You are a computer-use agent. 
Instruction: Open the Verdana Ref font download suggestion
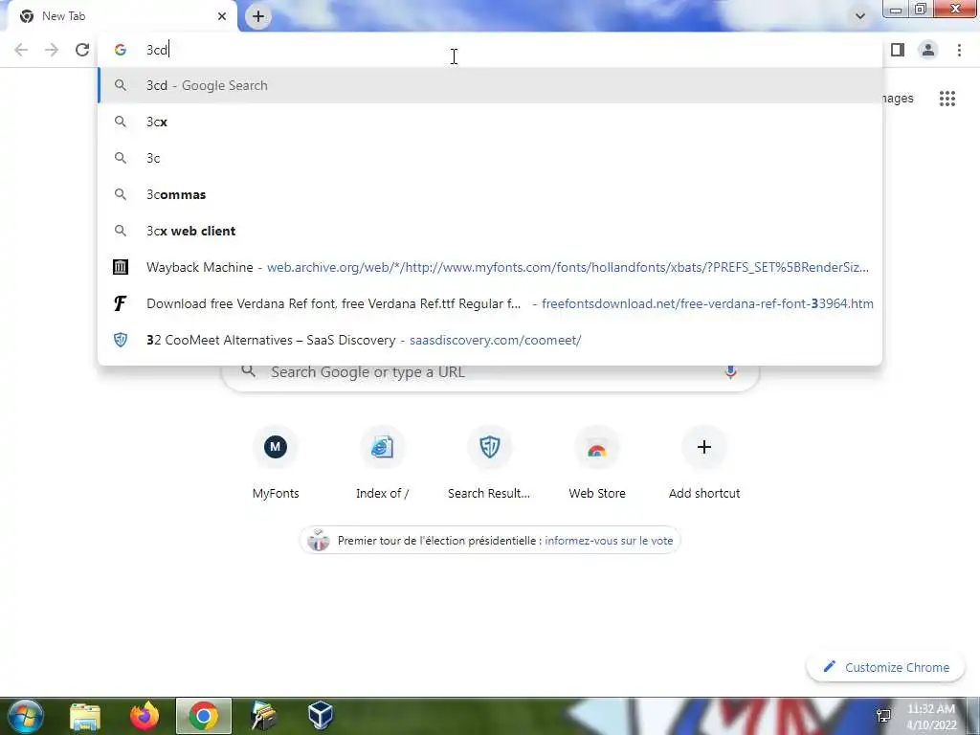(490, 303)
